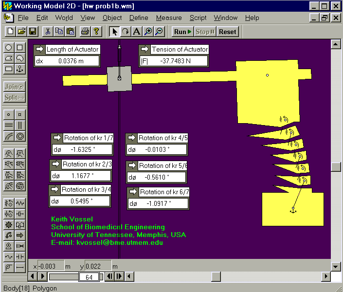Open the World menu
Image resolution: width=343 pixels, height=292 pixels.
click(x=64, y=18)
